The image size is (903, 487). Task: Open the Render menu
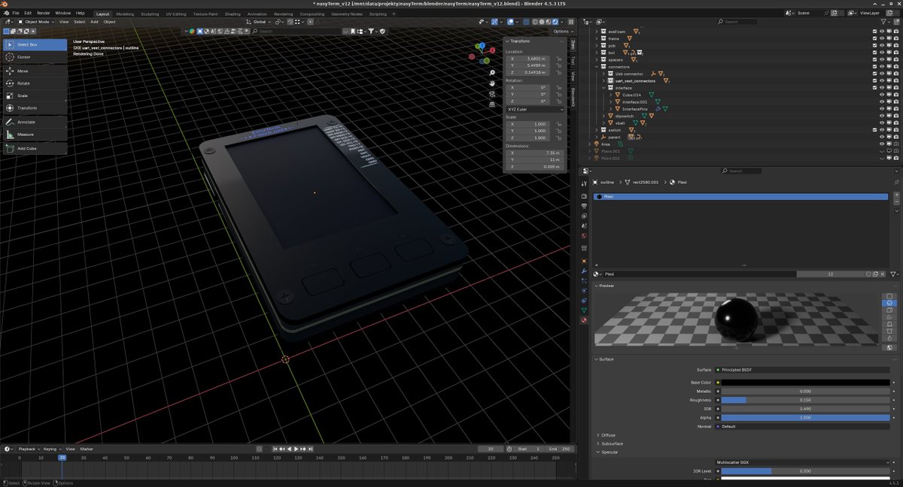(x=44, y=13)
